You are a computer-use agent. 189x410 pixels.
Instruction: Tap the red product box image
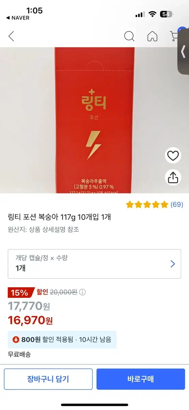(x=94, y=120)
